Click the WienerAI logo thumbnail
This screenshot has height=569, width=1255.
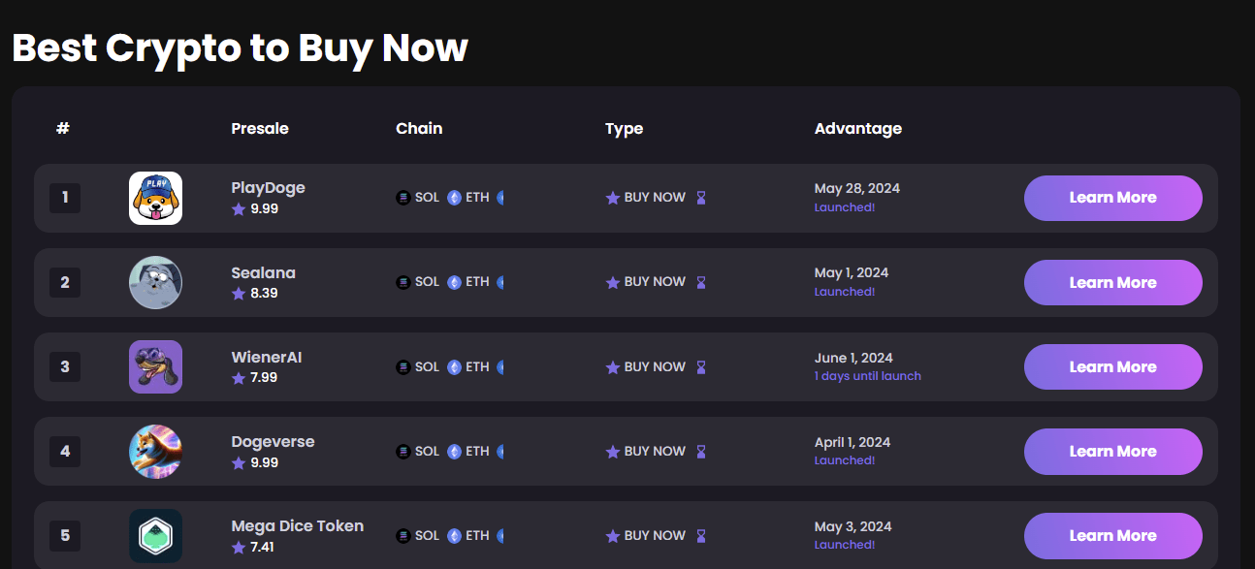coord(155,367)
